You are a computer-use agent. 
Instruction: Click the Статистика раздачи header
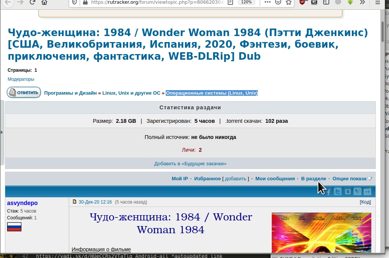point(190,107)
